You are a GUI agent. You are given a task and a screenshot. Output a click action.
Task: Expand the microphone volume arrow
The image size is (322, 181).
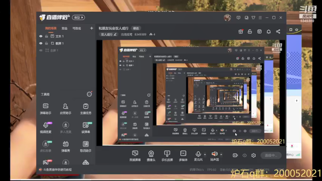click(x=205, y=154)
